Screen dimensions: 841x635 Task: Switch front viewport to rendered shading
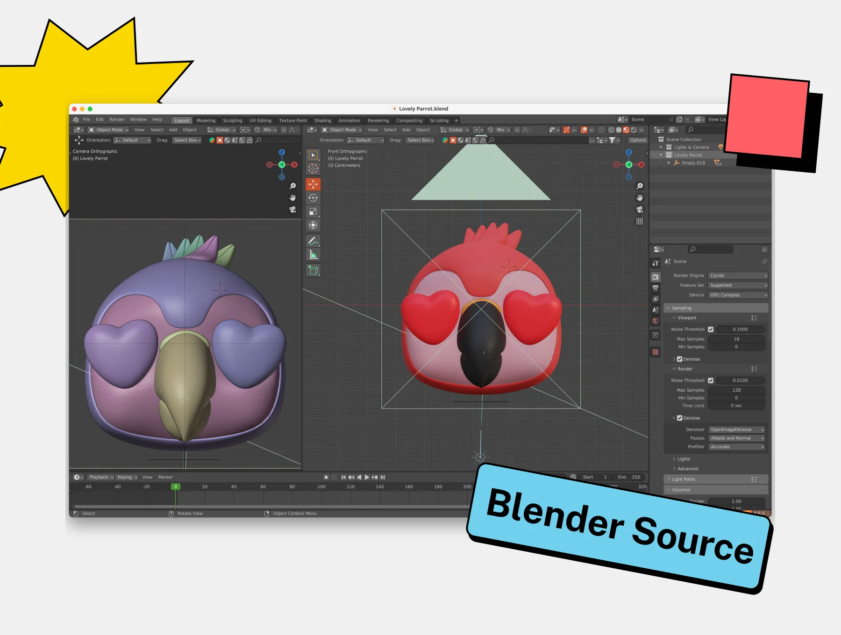pyautogui.click(x=634, y=130)
